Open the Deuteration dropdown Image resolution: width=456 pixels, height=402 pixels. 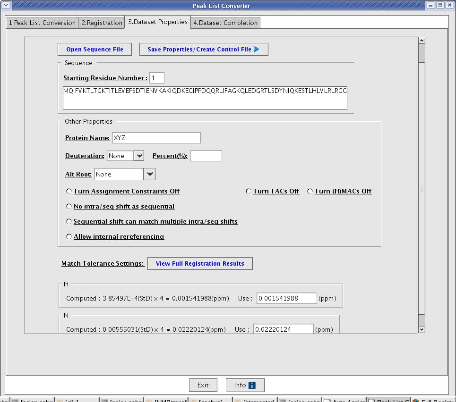pyautogui.click(x=139, y=156)
